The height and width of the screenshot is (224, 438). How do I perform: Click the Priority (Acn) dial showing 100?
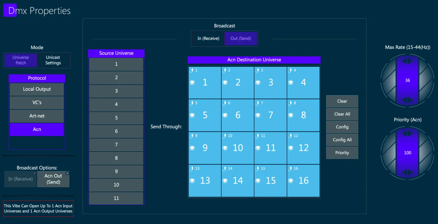[408, 153]
